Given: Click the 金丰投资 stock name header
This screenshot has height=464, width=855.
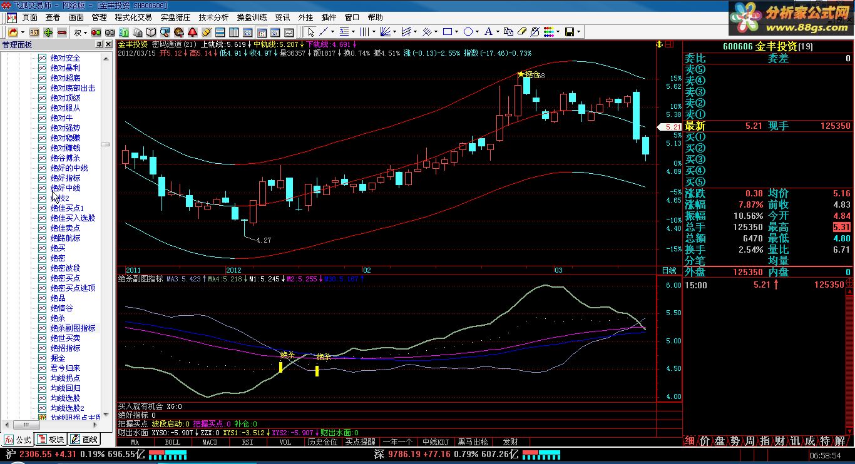Looking at the screenshot, I should [775, 46].
